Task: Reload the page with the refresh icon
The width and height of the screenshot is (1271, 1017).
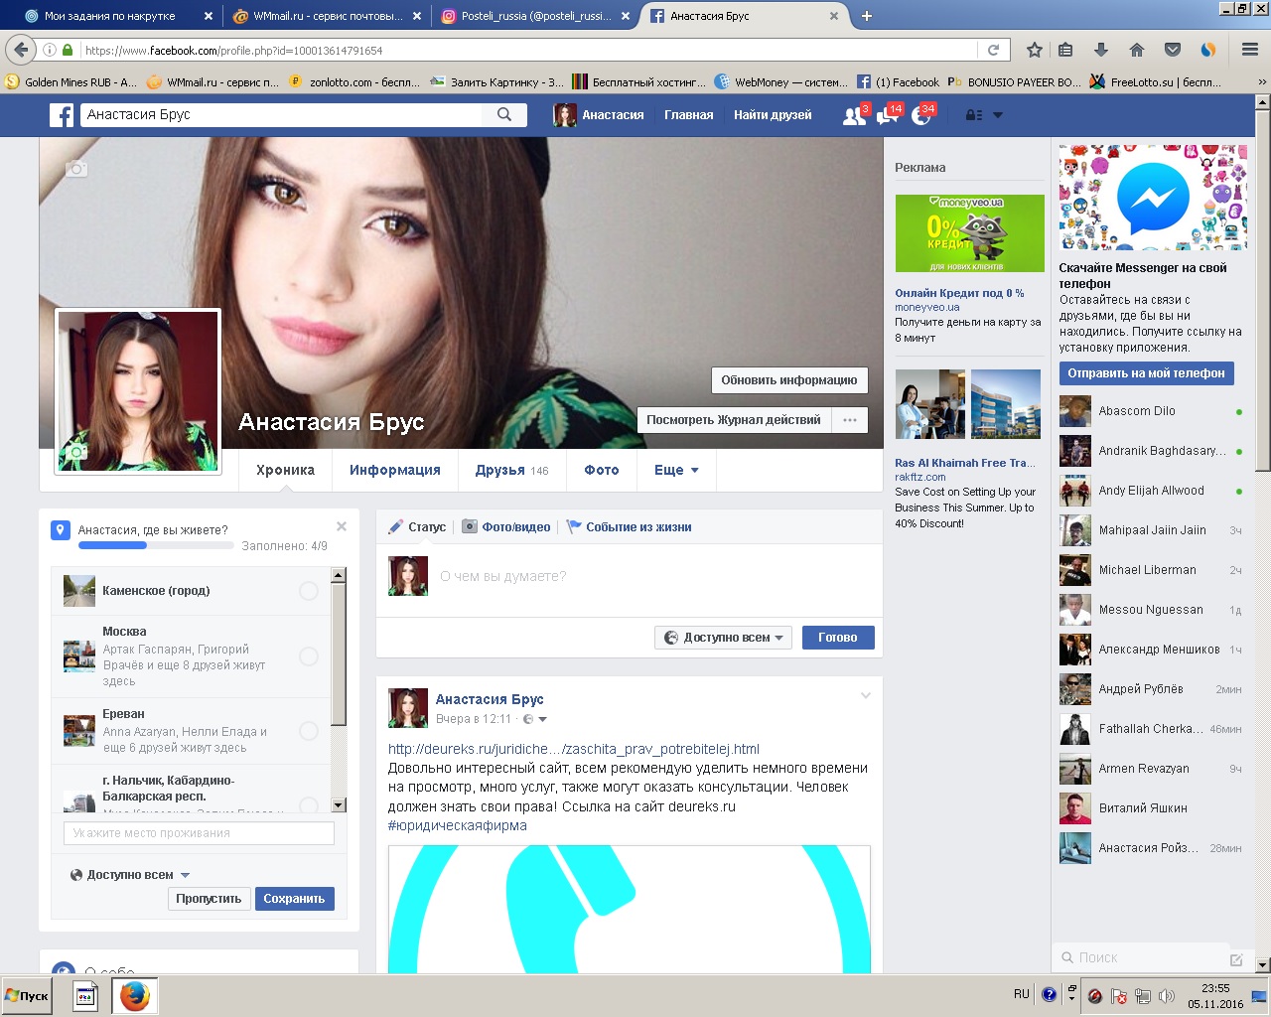Action: pyautogui.click(x=993, y=50)
